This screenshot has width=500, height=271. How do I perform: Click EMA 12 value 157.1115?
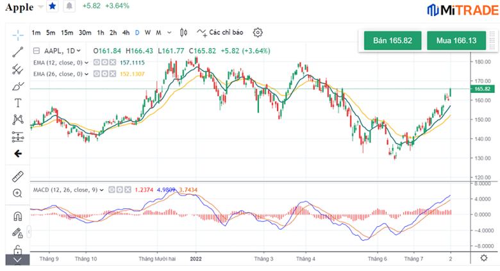point(132,63)
